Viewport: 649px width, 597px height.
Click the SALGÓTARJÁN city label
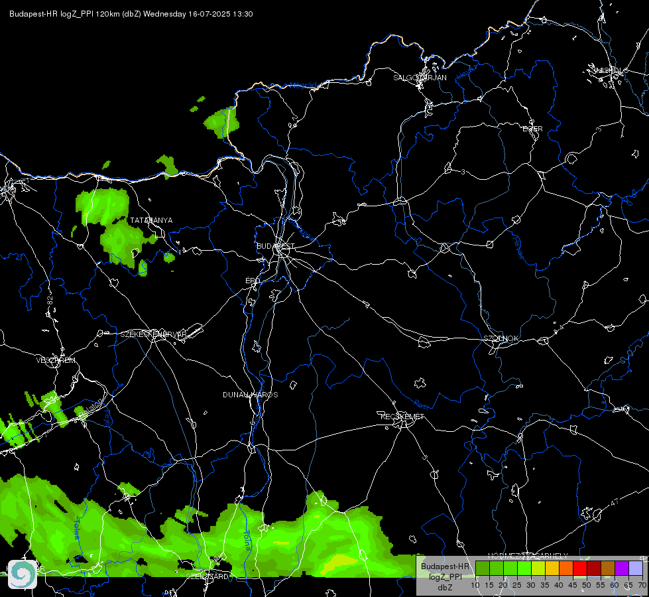click(x=420, y=78)
